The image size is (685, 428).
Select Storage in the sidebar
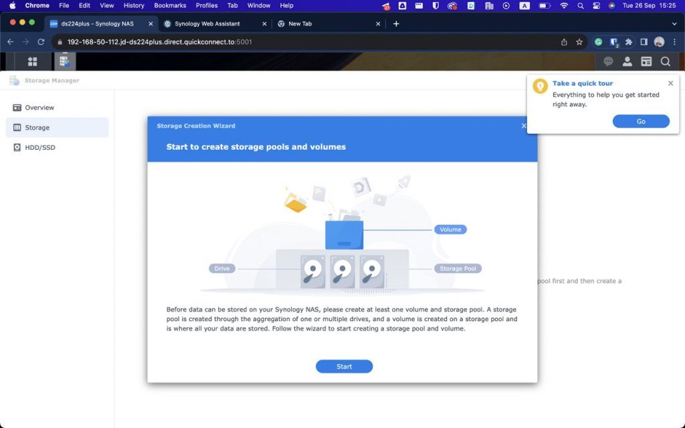click(58, 128)
